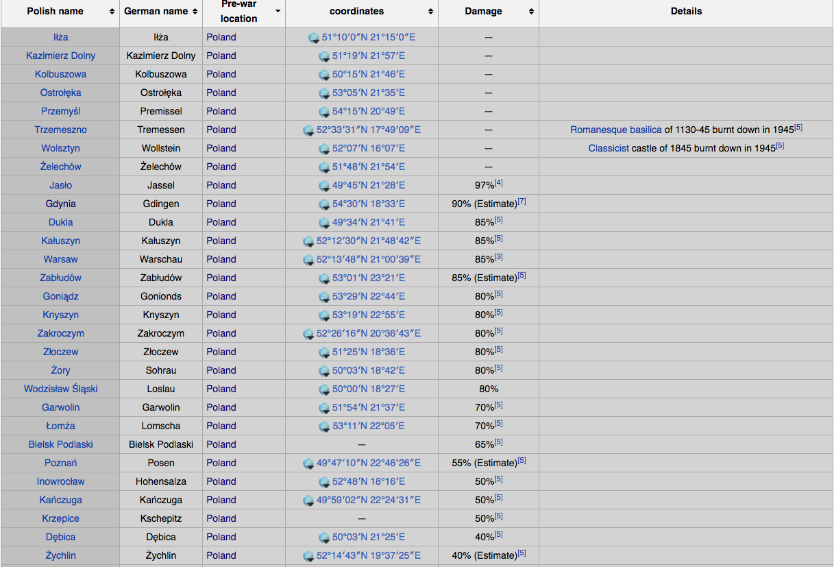Click the globe icon in the Zakroczym row

click(308, 334)
